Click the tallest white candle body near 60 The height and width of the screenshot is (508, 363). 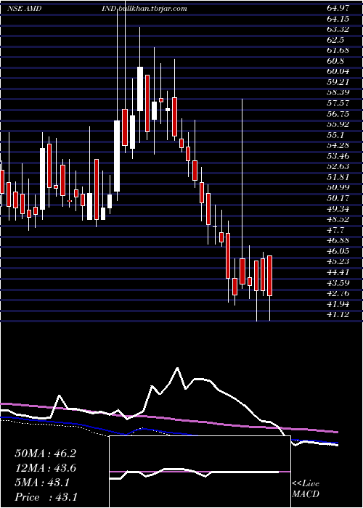click(140, 89)
